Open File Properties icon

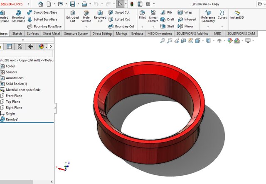click(x=140, y=4)
